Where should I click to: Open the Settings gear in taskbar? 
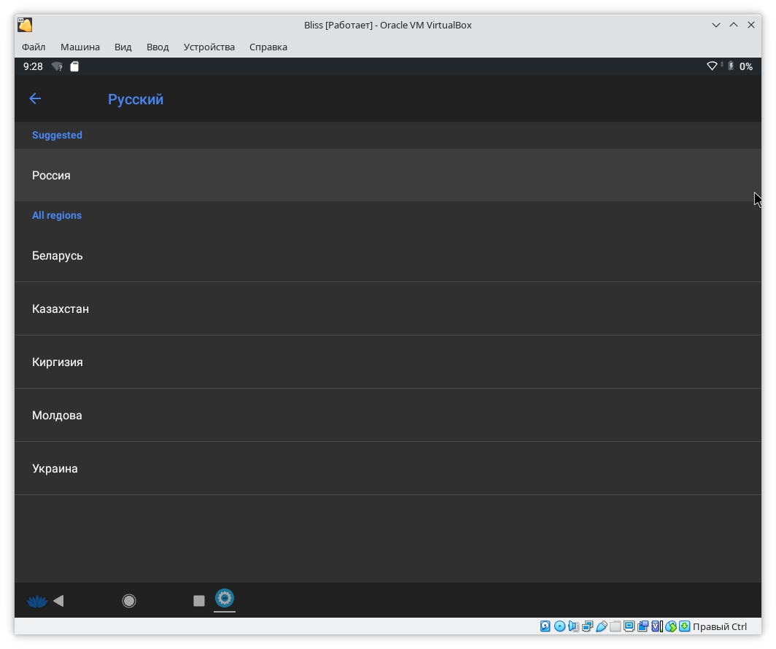225,599
